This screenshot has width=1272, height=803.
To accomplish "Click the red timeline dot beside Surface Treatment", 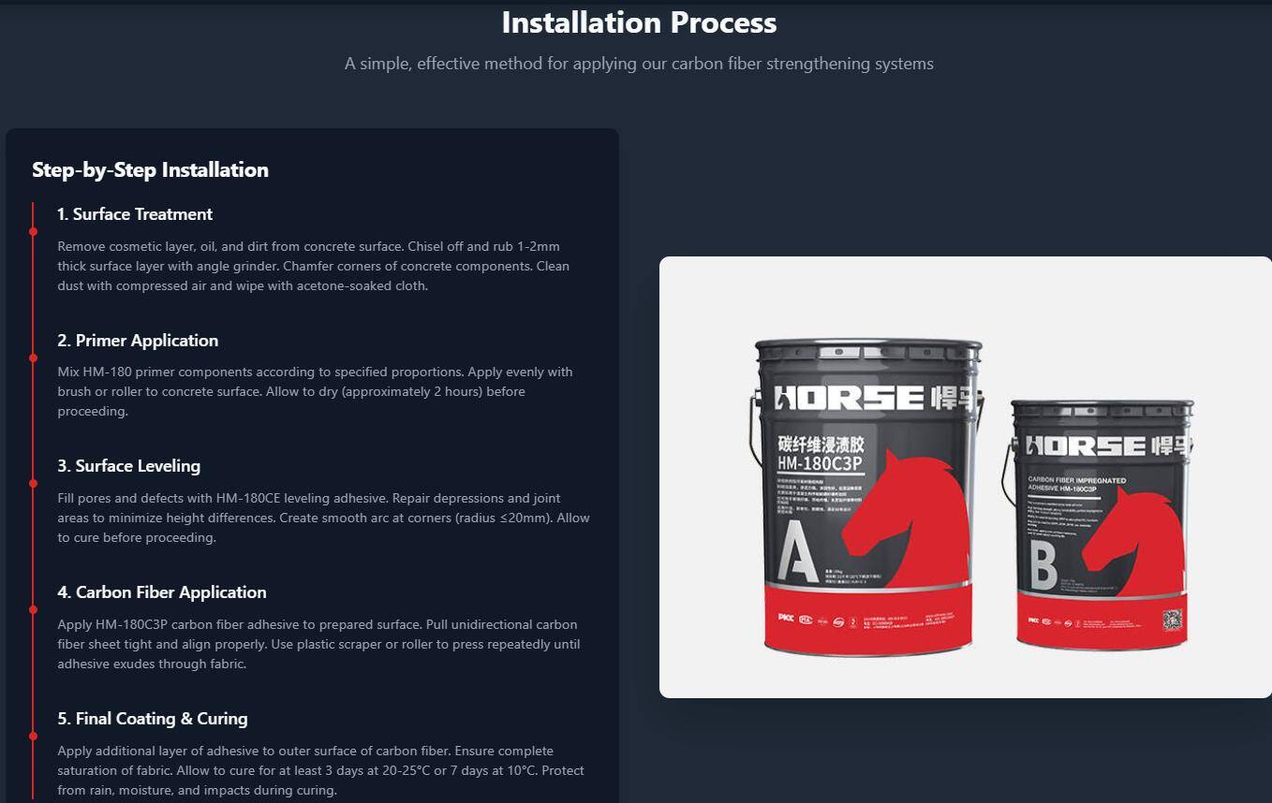I will click(33, 231).
